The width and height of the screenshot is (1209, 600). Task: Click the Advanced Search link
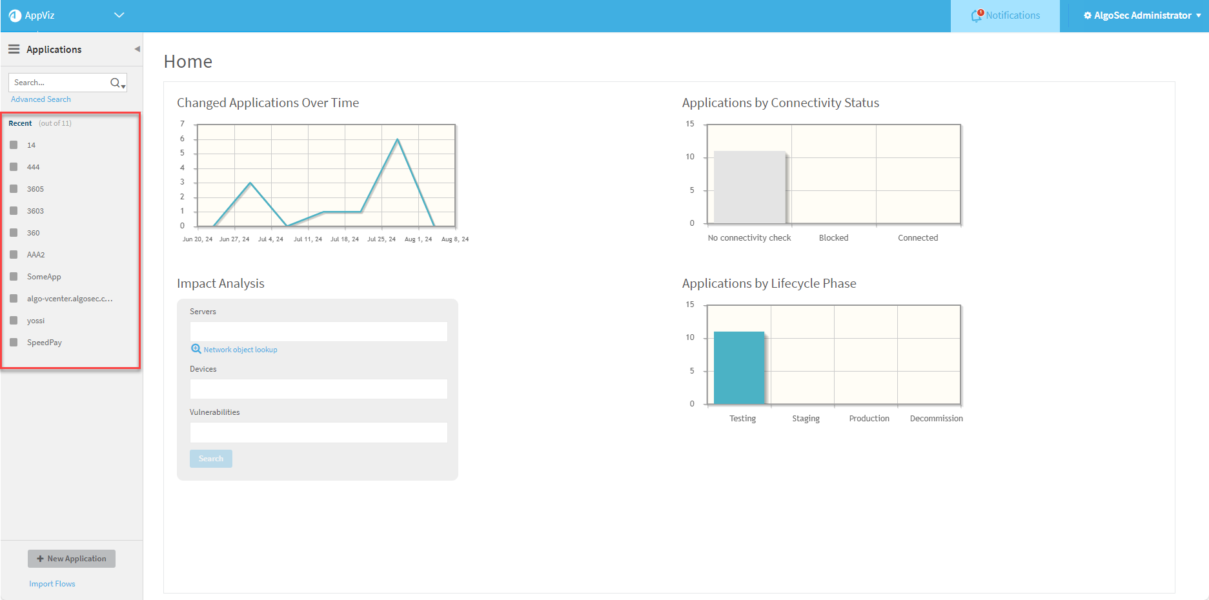(41, 99)
